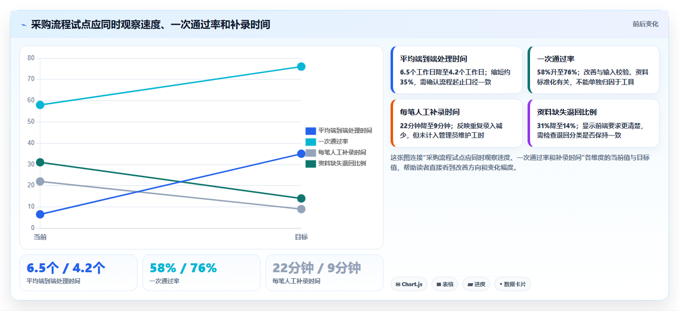This screenshot has width=679, height=311.
Task: Click the 进度 tag
Action: click(476, 284)
